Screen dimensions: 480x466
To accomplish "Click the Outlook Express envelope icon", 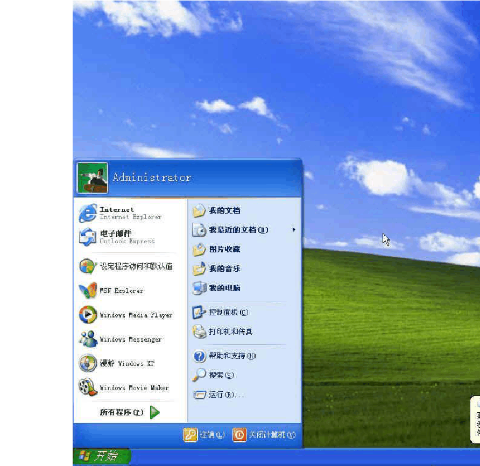I will [88, 237].
